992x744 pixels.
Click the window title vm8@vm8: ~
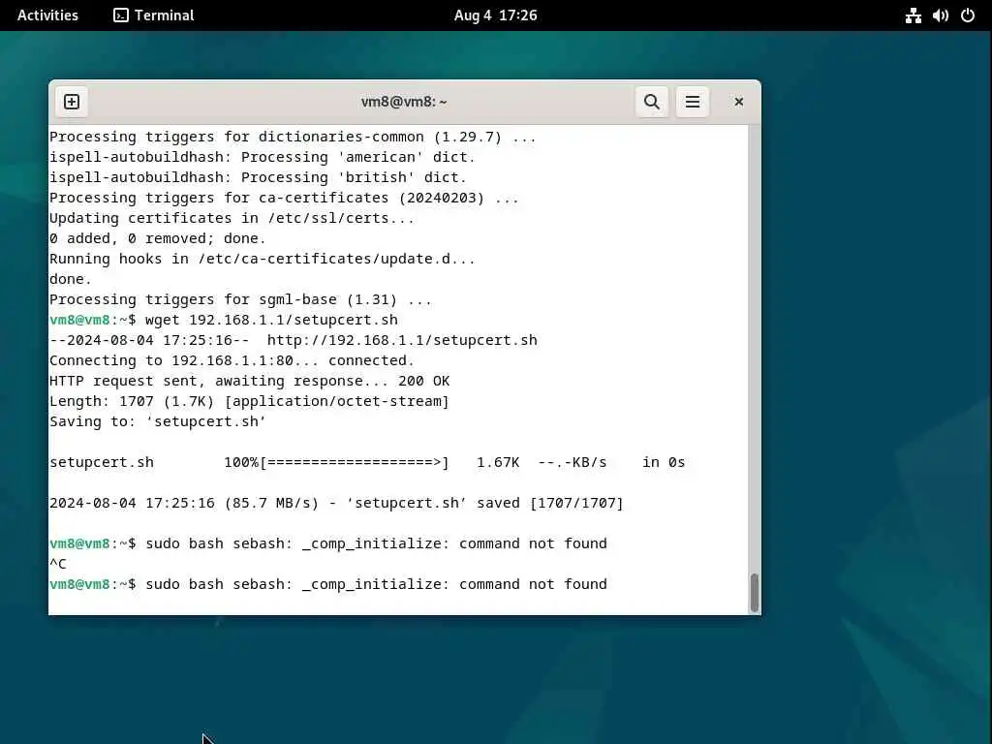(404, 102)
